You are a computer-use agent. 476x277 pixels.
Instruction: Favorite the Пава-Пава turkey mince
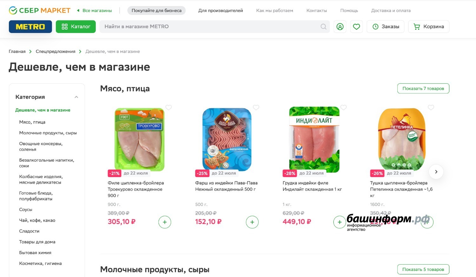(256, 108)
